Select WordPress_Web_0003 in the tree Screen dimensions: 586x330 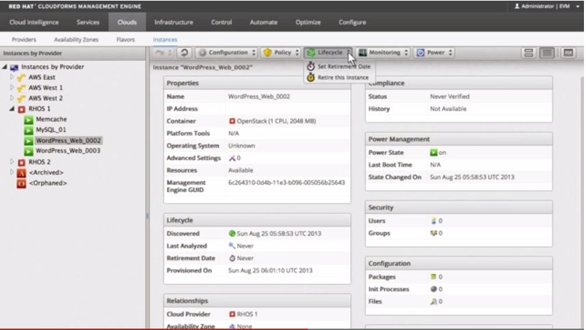(x=68, y=151)
